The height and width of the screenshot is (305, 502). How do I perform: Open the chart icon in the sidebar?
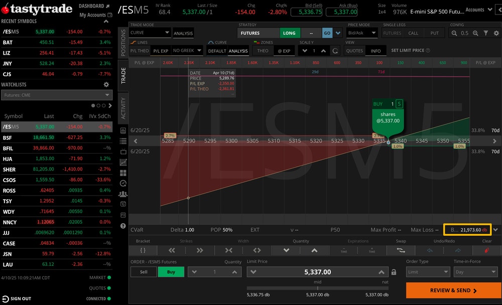[x=123, y=162]
